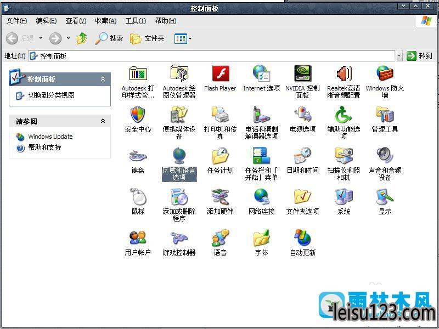
Task: Open 扫描仪和照相机 icon
Action: click(x=344, y=156)
